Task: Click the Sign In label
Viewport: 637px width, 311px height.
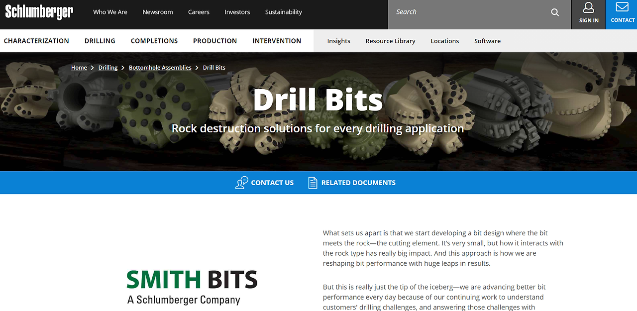Action: click(589, 20)
